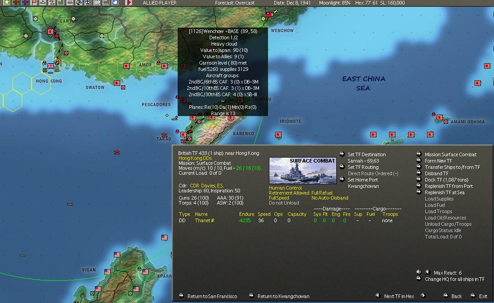The image size is (494, 303).
Task: Click the green L-shaped toolbar icon
Action: click(61, 3)
